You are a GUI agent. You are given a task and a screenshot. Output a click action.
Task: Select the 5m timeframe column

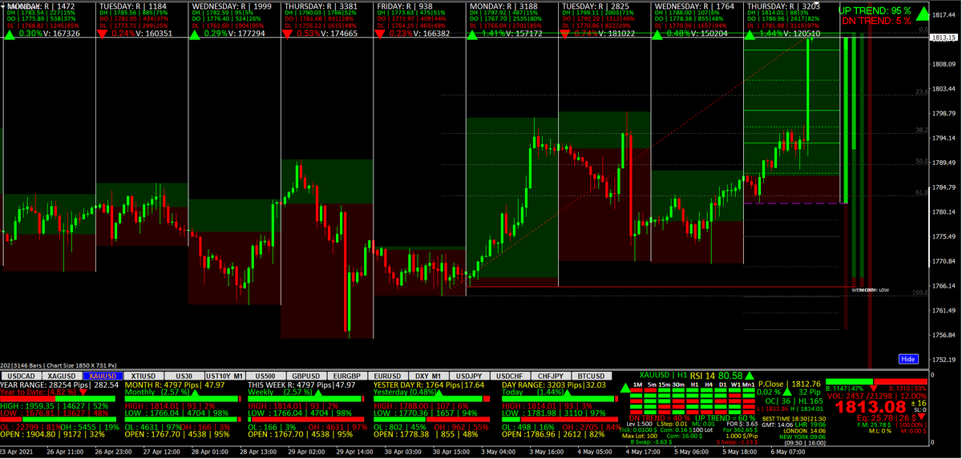coord(652,385)
